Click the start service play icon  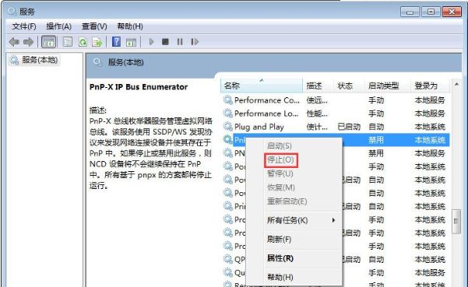(x=151, y=42)
